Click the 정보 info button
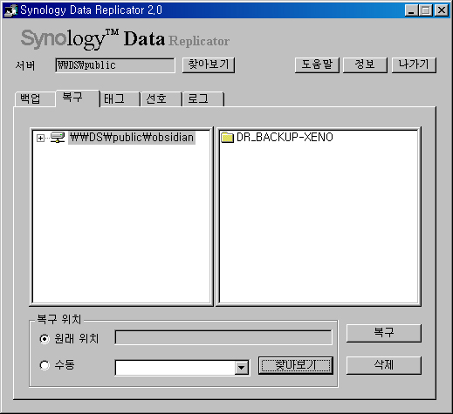 365,64
